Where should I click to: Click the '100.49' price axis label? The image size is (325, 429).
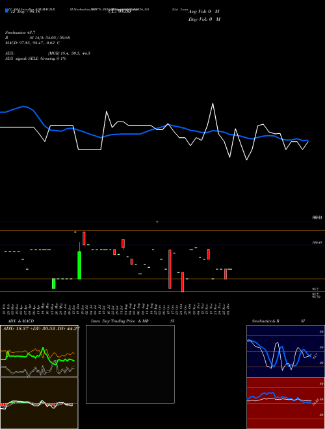tap(317, 242)
